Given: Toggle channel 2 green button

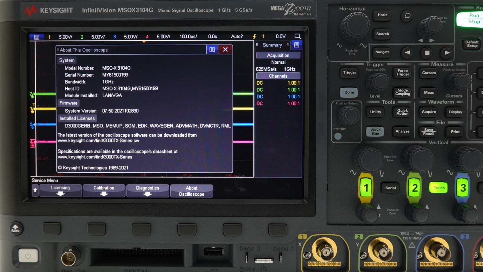Looking at the screenshot, I should pos(414,188).
